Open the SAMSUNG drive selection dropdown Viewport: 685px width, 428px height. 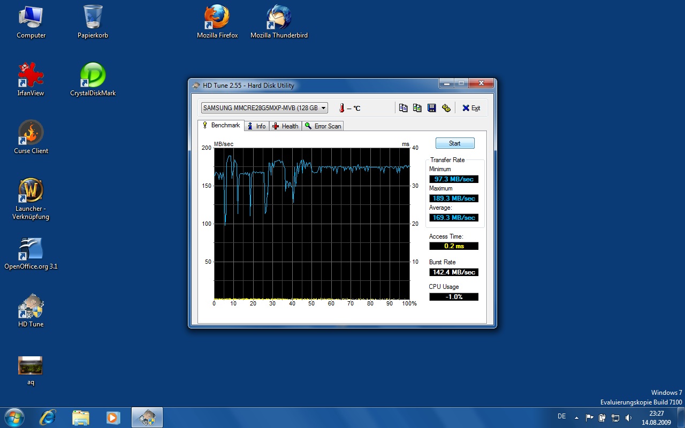264,108
